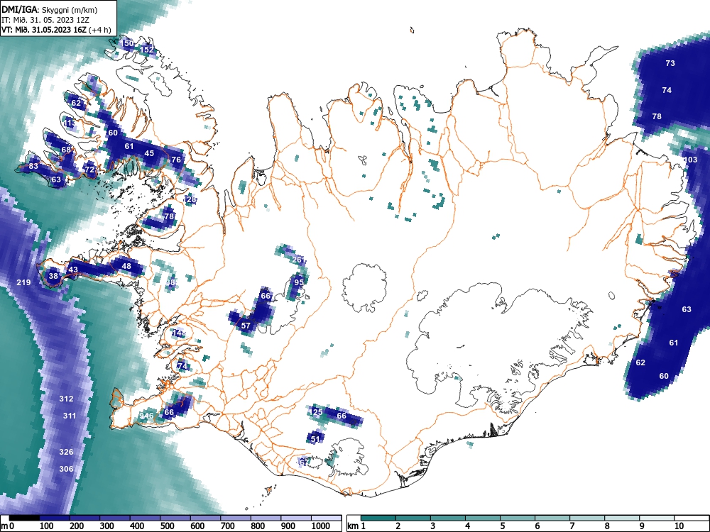Click the 300 label on the metre scale
This screenshot has width=710, height=532.
tap(107, 526)
